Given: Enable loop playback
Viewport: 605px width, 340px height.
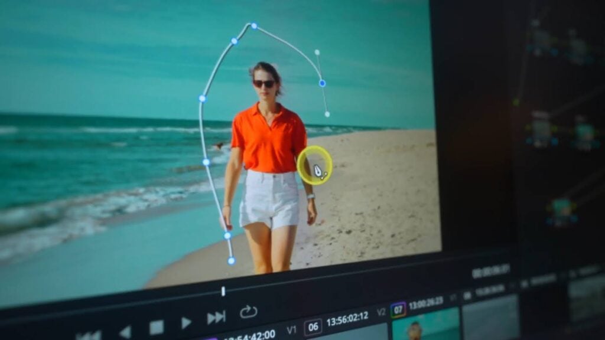Looking at the screenshot, I should 250,312.
